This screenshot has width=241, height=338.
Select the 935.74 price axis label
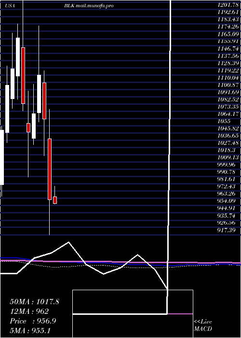(227, 215)
